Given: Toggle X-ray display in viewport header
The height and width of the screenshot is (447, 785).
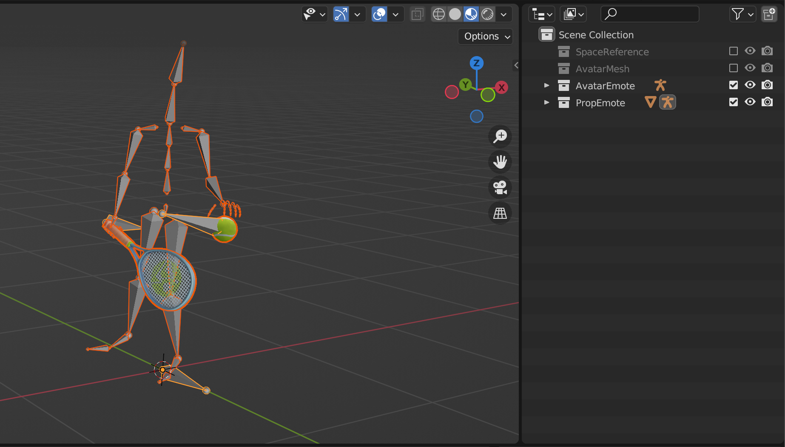Looking at the screenshot, I should 417,14.
